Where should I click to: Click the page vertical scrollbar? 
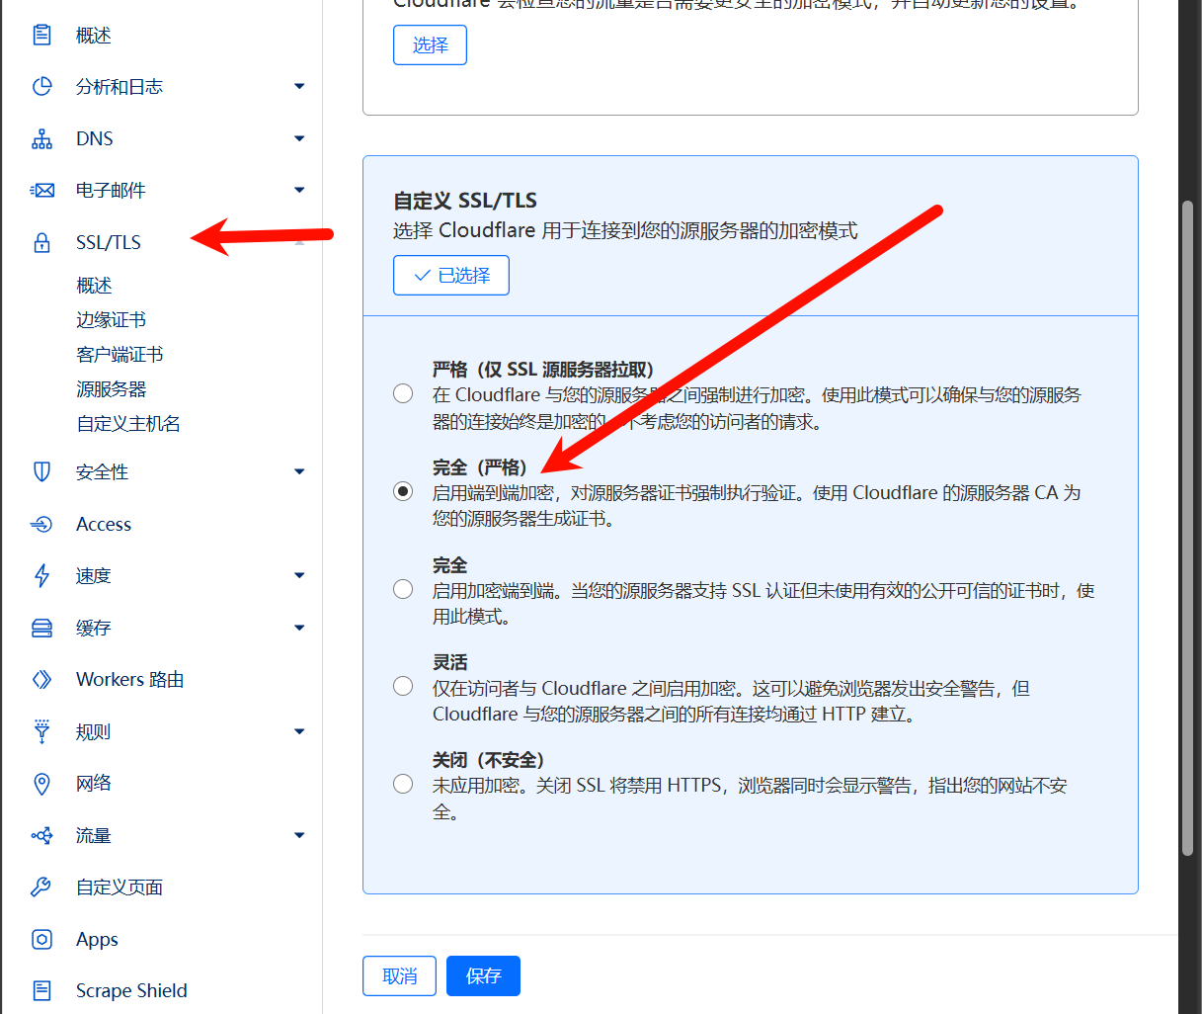(1188, 529)
